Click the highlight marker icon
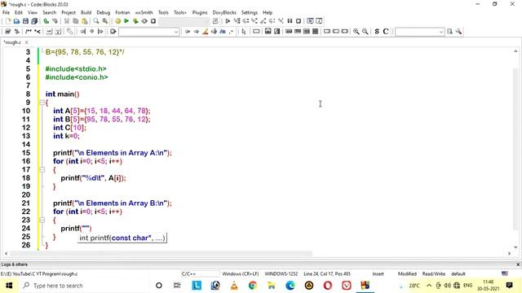This screenshot has height=293, width=522. (x=205, y=31)
